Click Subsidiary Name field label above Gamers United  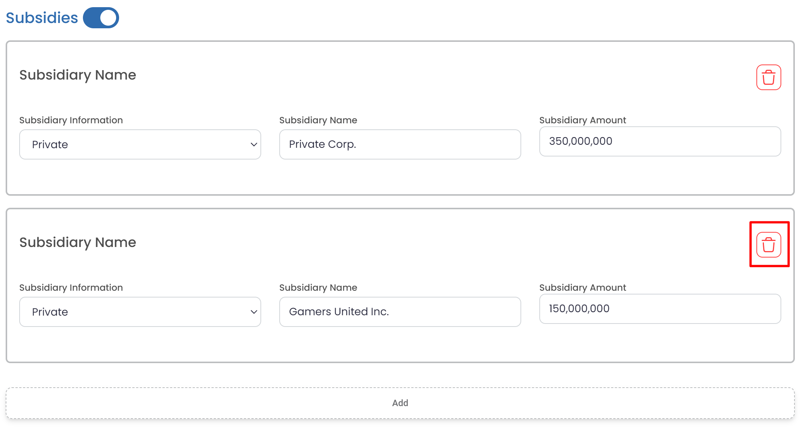point(318,288)
